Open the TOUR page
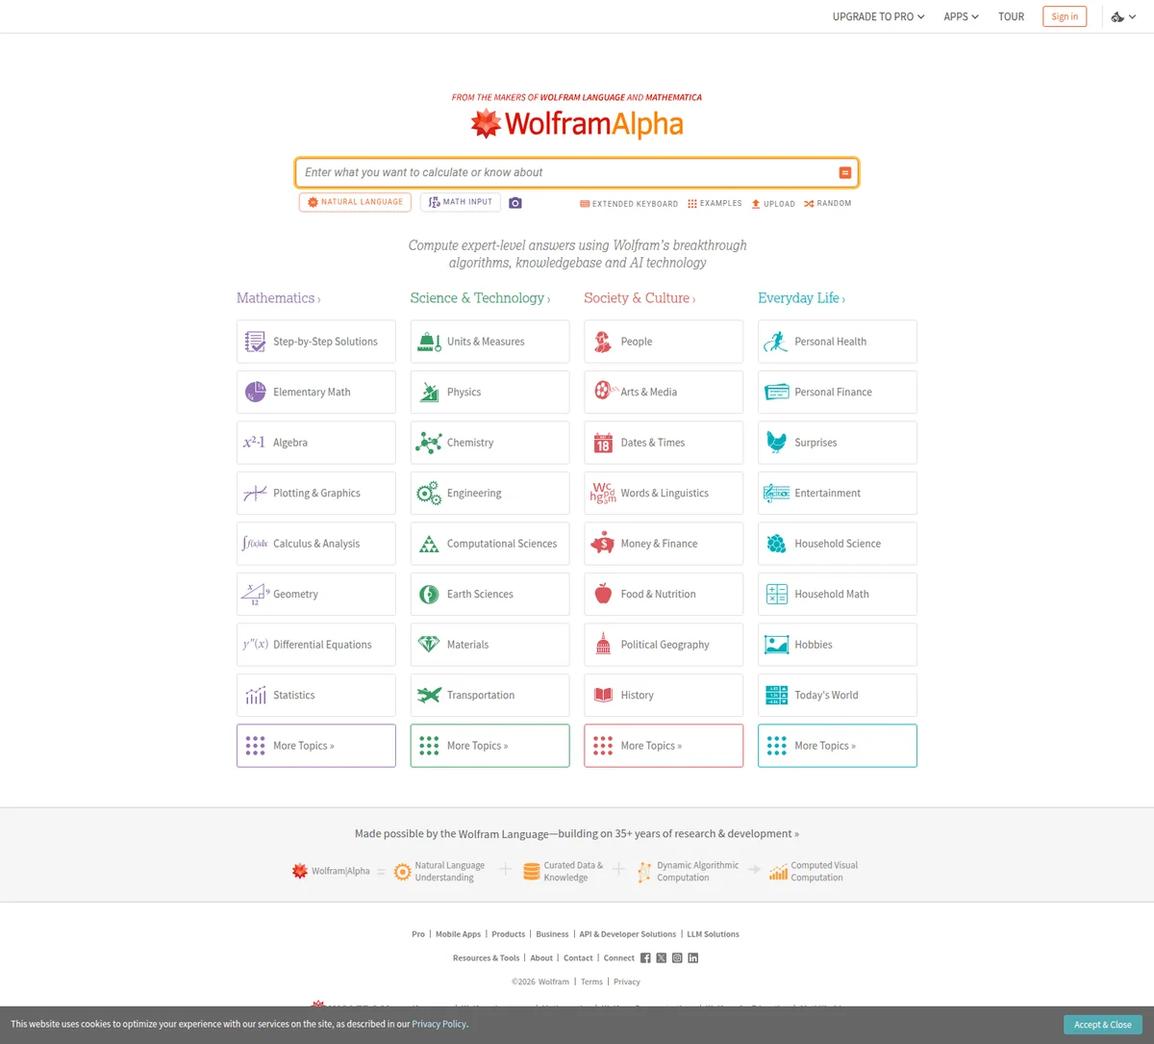This screenshot has height=1044, width=1154. [1011, 16]
